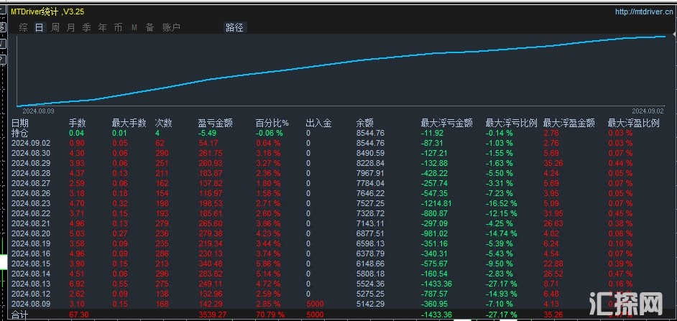Viewport: 677px width, 321px height.
Task: Select the 持仓 holdings row
Action: pos(20,133)
